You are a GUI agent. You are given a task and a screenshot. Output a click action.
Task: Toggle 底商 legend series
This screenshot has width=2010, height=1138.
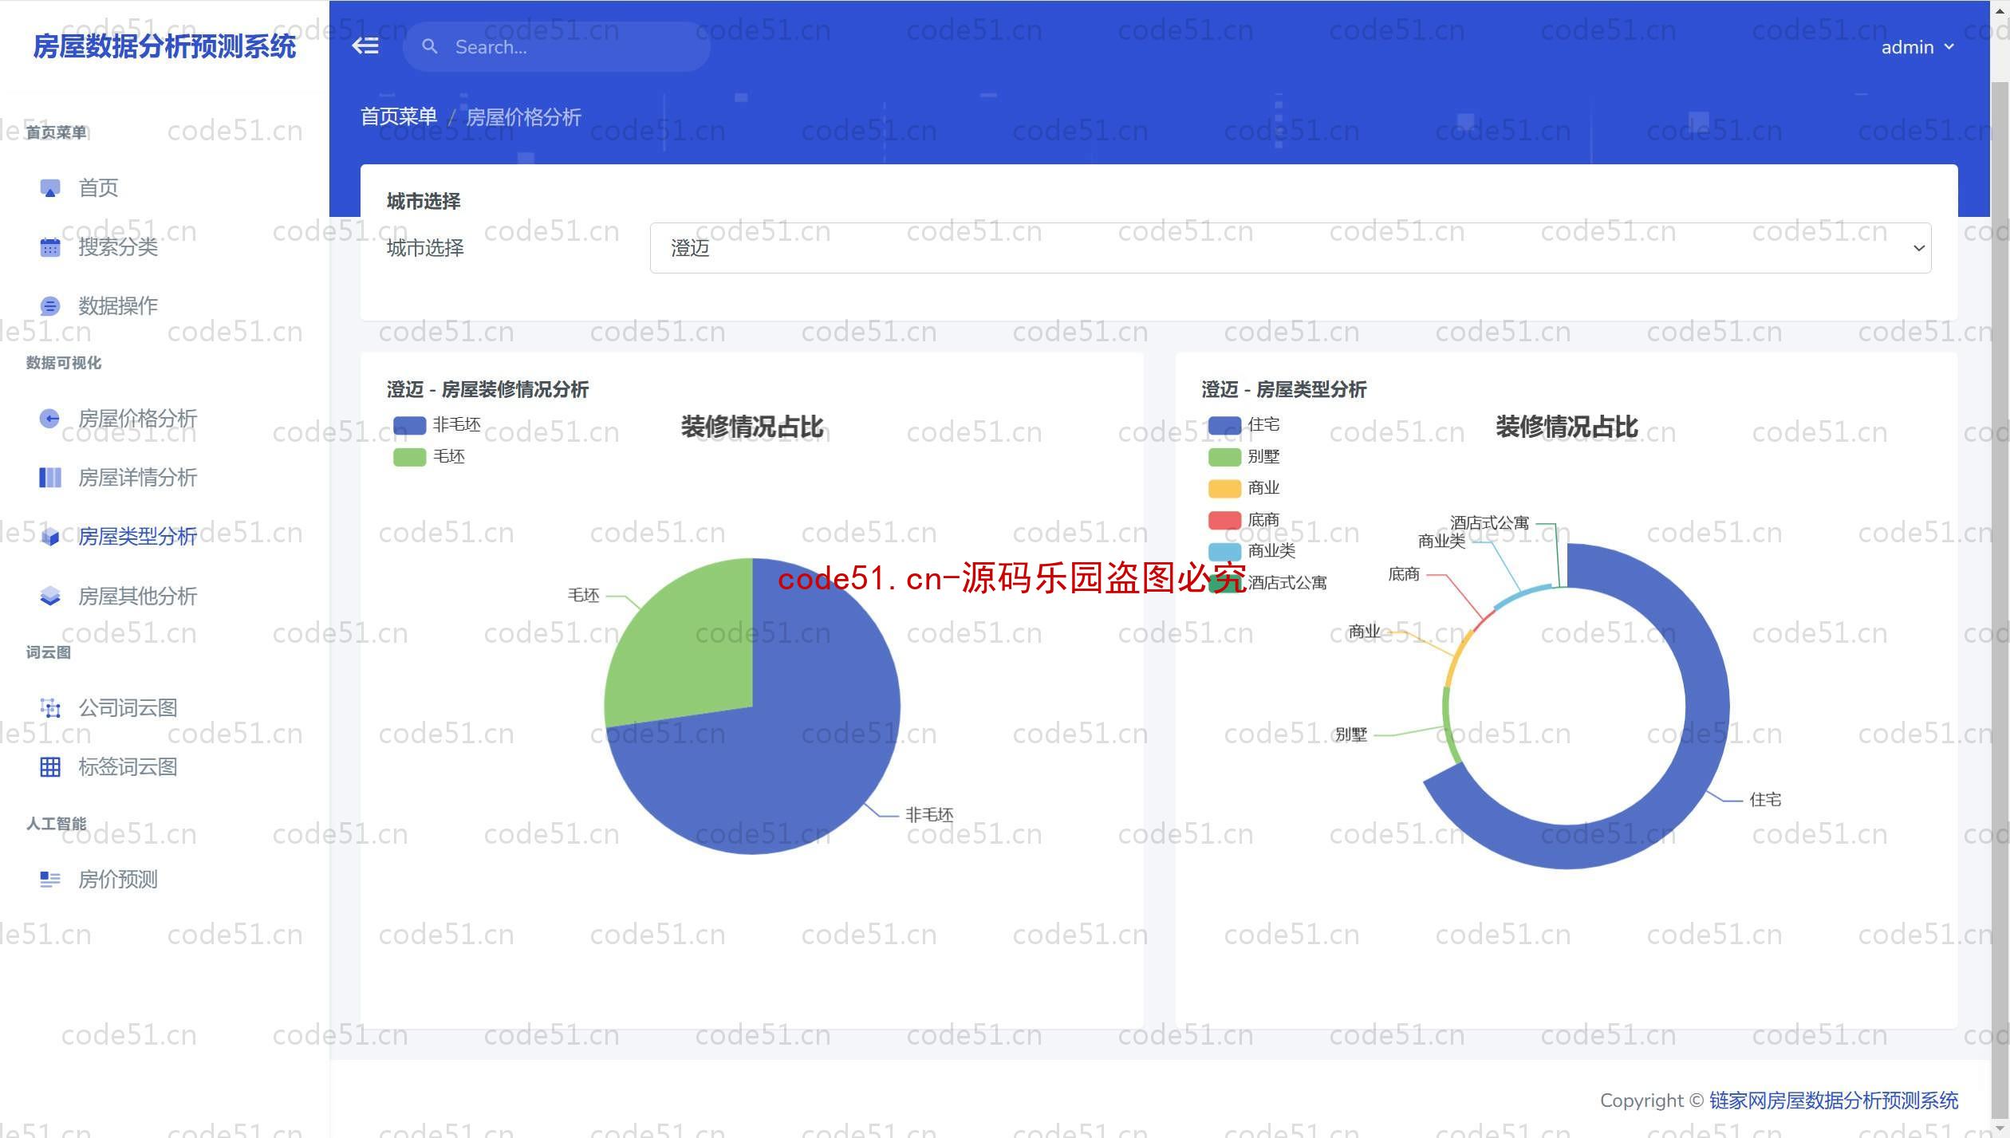pos(1244,520)
